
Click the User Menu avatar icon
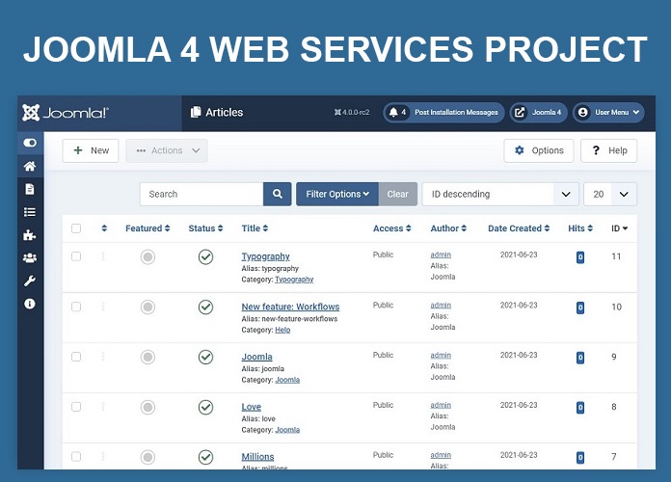582,112
